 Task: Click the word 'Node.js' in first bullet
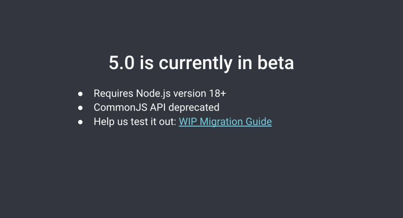[x=153, y=94]
